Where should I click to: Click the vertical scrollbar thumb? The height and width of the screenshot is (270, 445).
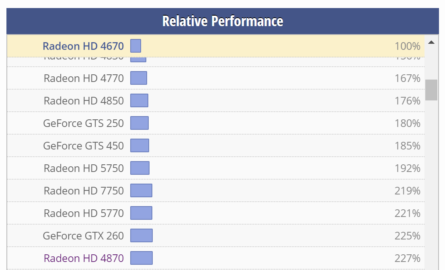coord(431,90)
